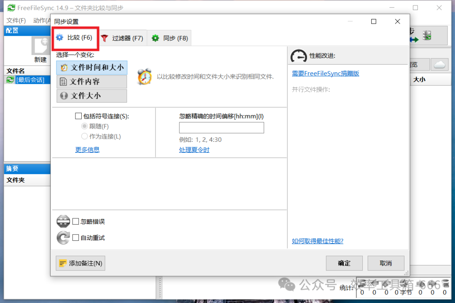Select 文件大小 comparison method
Screen dimensions: 455x303
92,96
